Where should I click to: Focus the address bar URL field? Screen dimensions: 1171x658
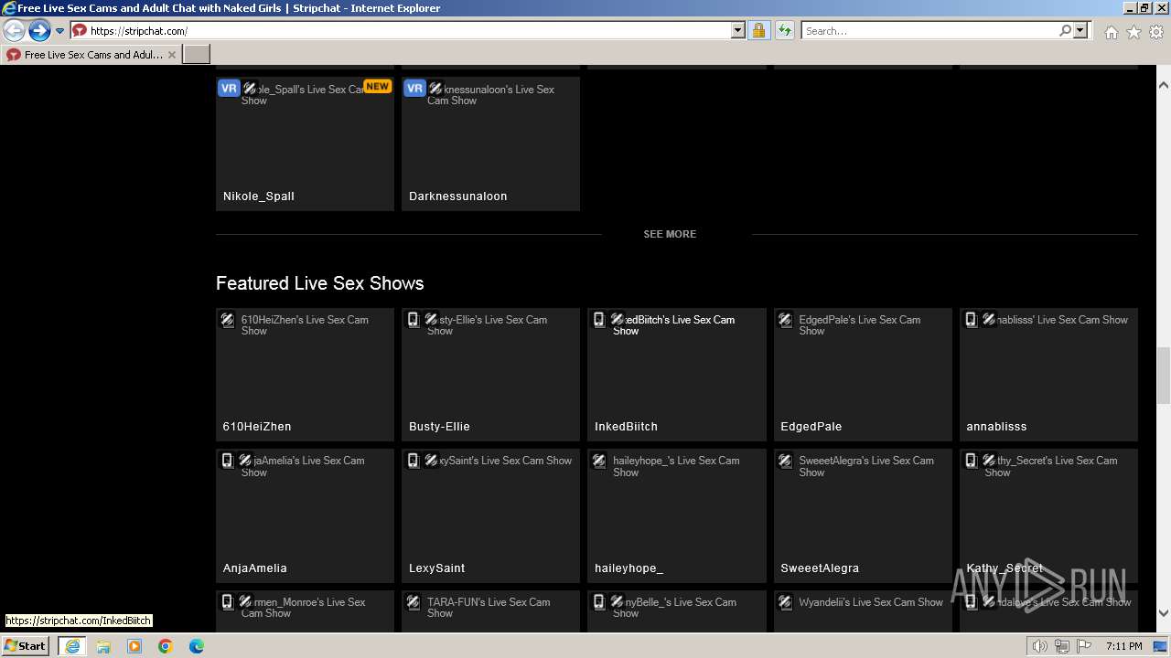coord(409,31)
